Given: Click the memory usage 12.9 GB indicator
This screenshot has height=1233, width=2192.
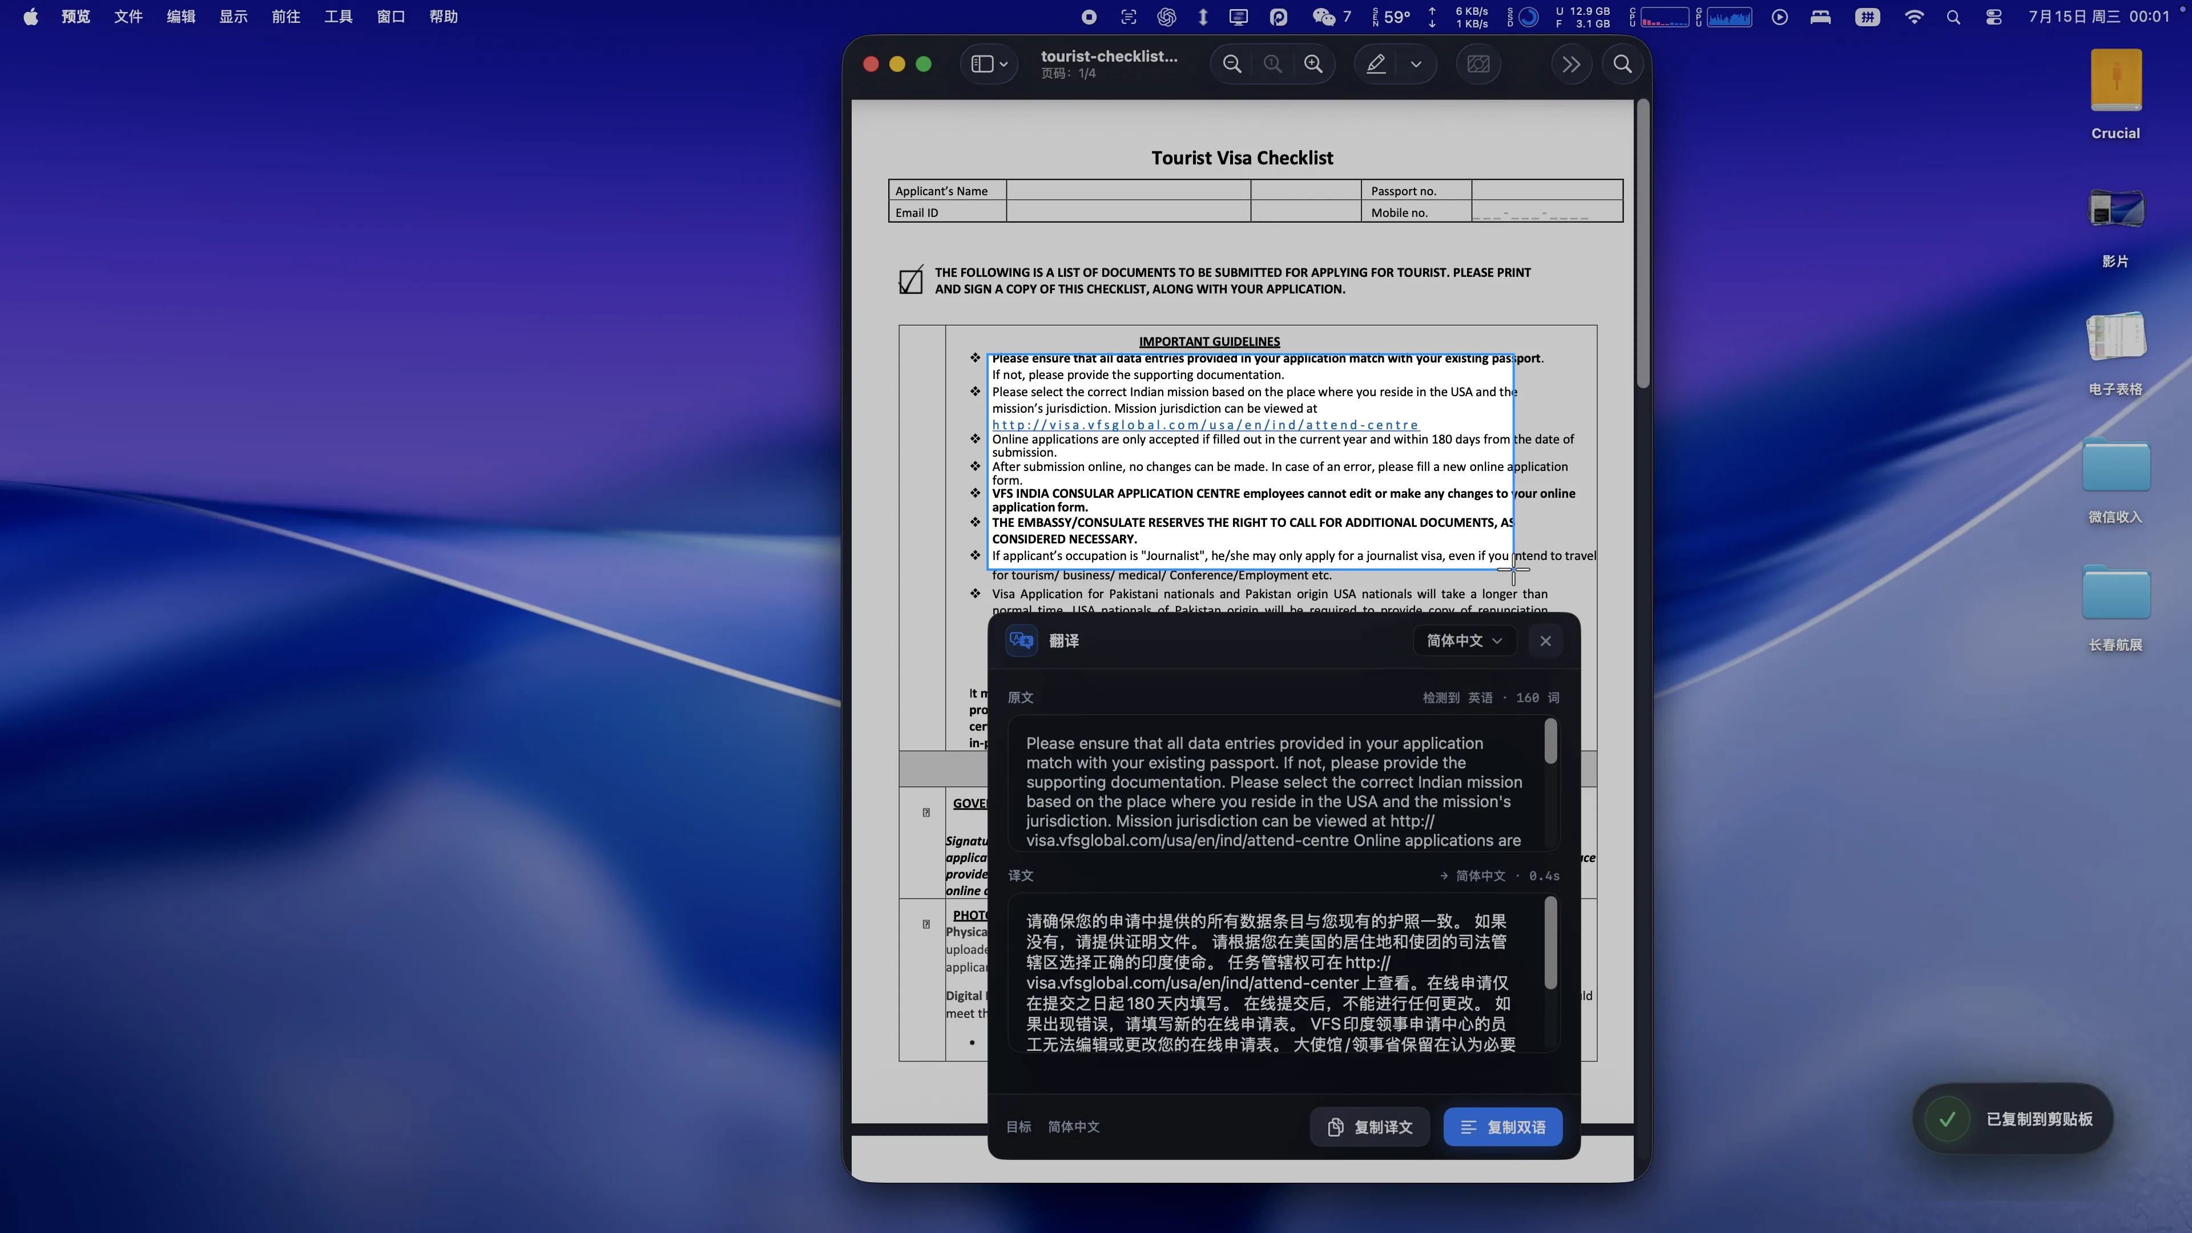Looking at the screenshot, I should tap(1583, 16).
